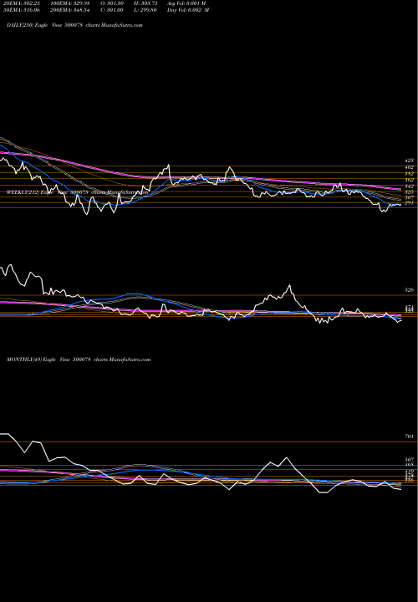
Task: Click the close price C readout
Action: coord(112,10)
